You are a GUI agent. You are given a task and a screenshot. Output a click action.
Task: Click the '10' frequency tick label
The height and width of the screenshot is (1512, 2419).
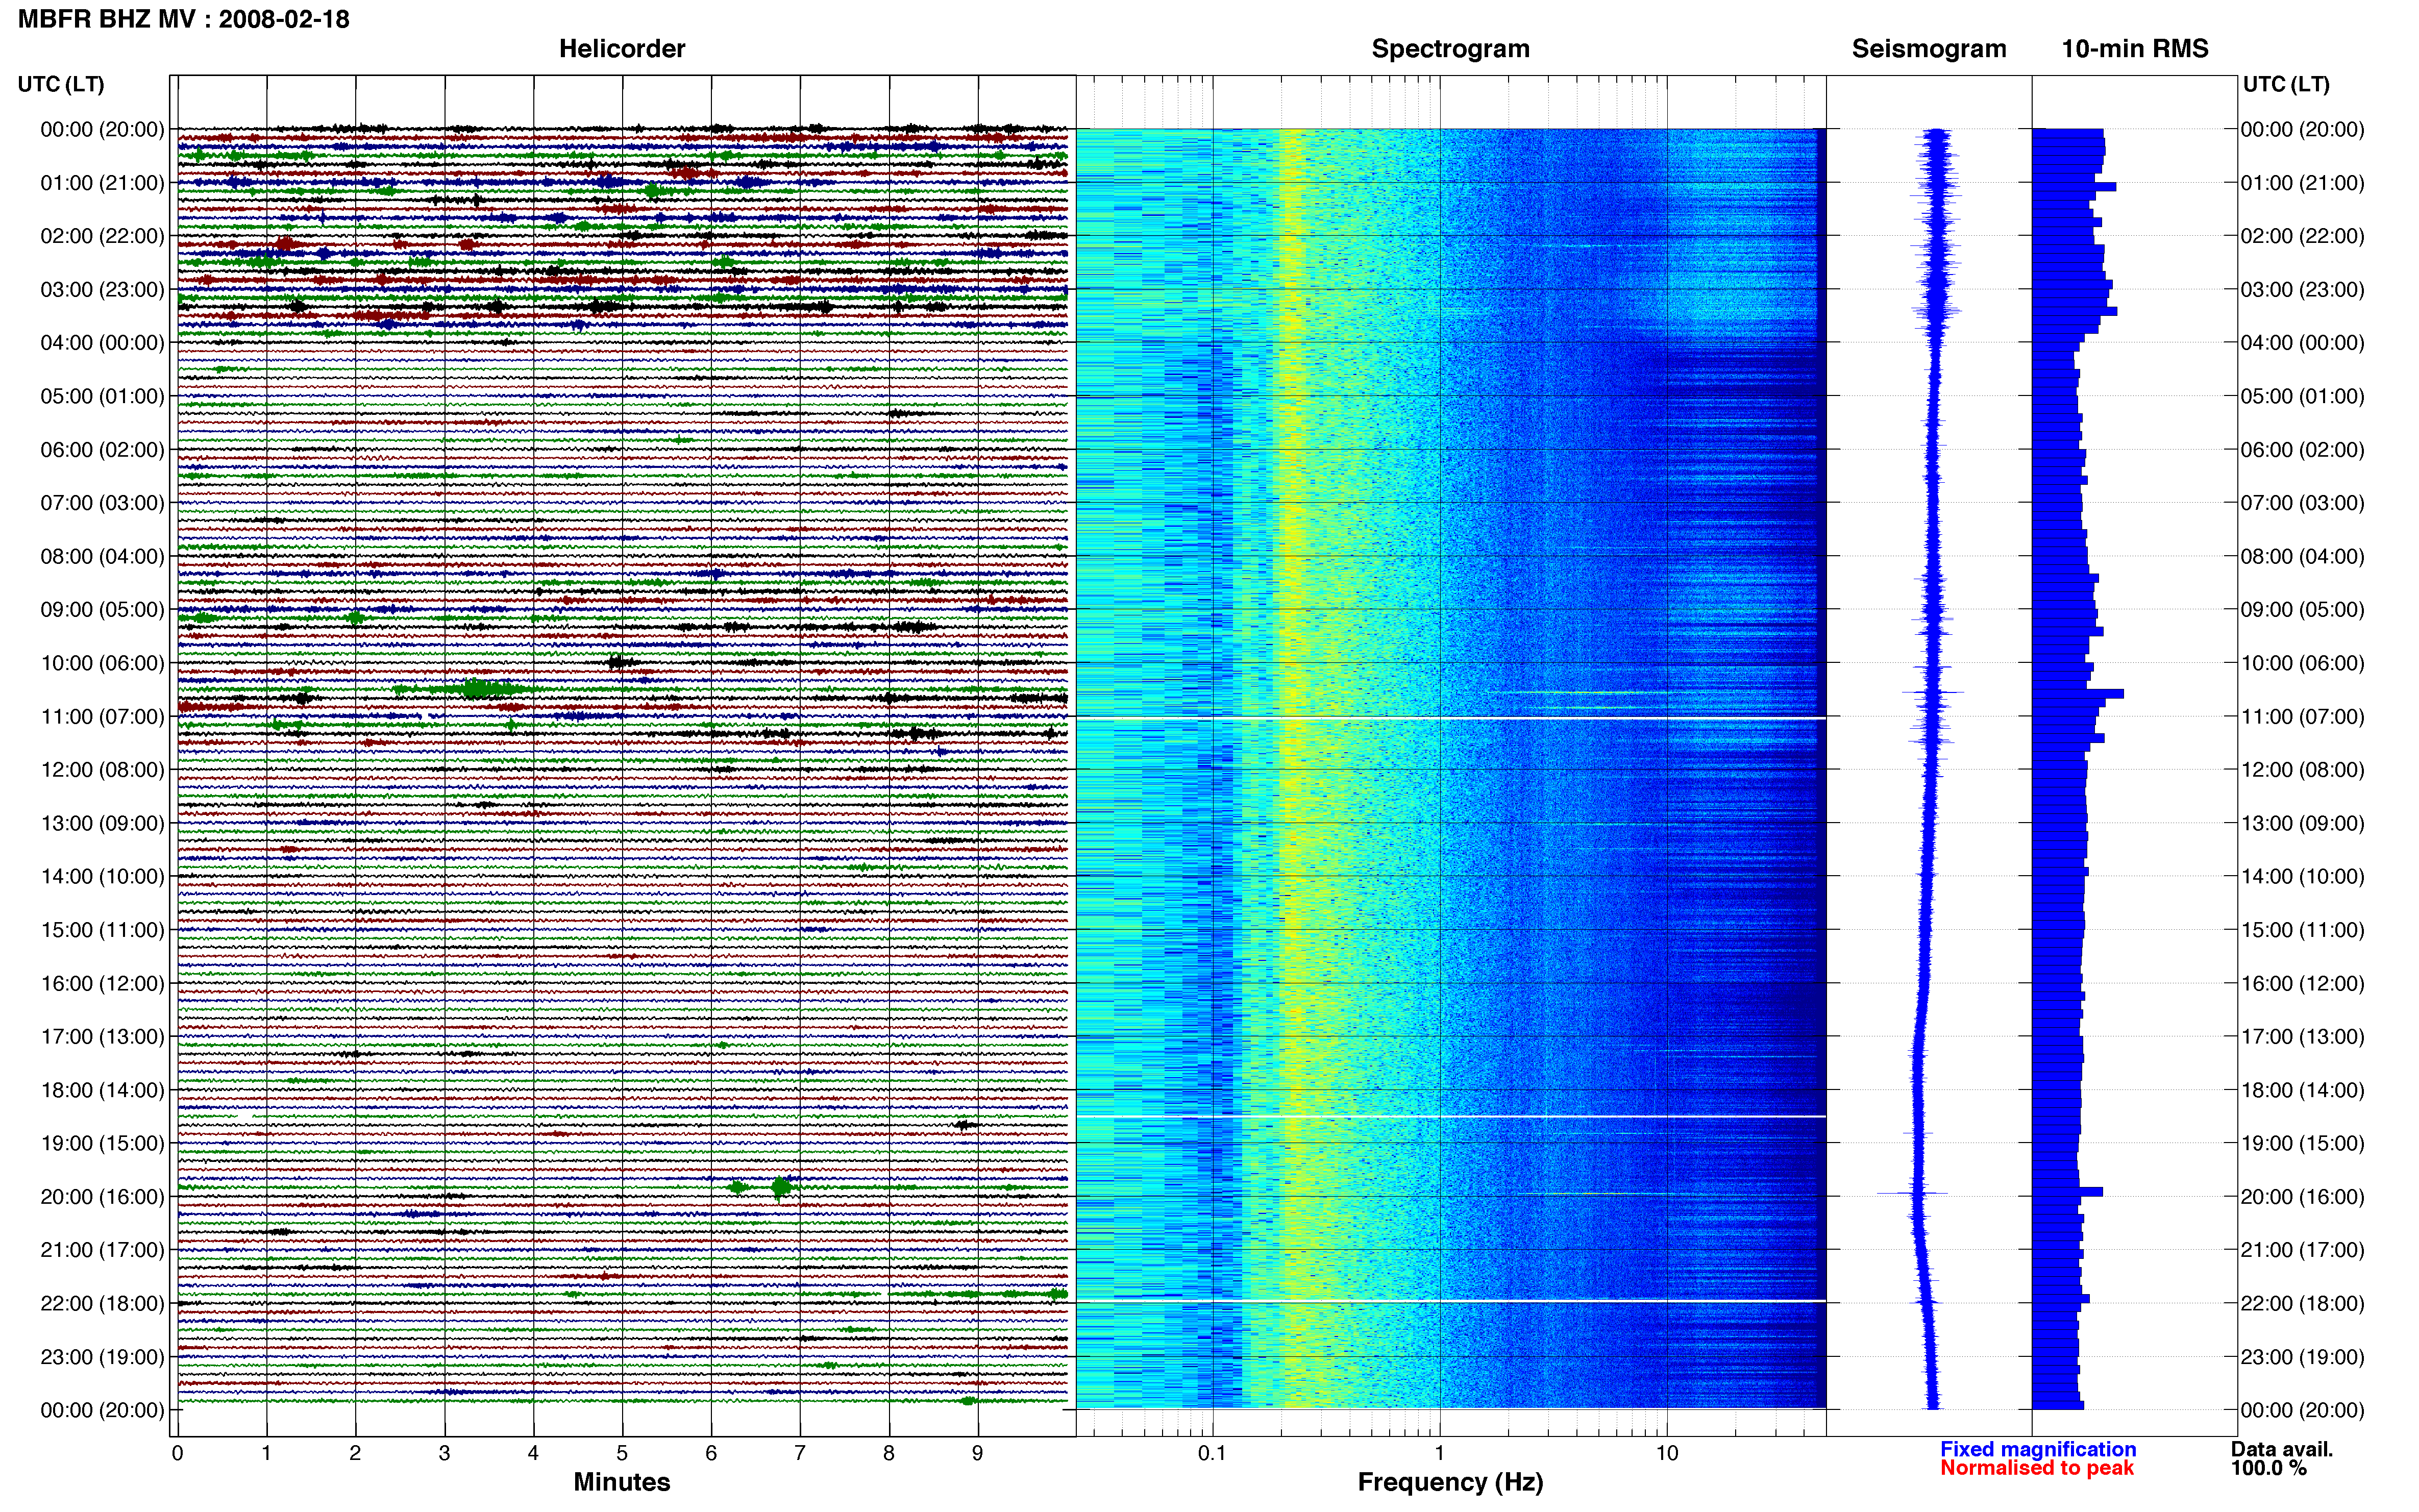tap(1667, 1453)
